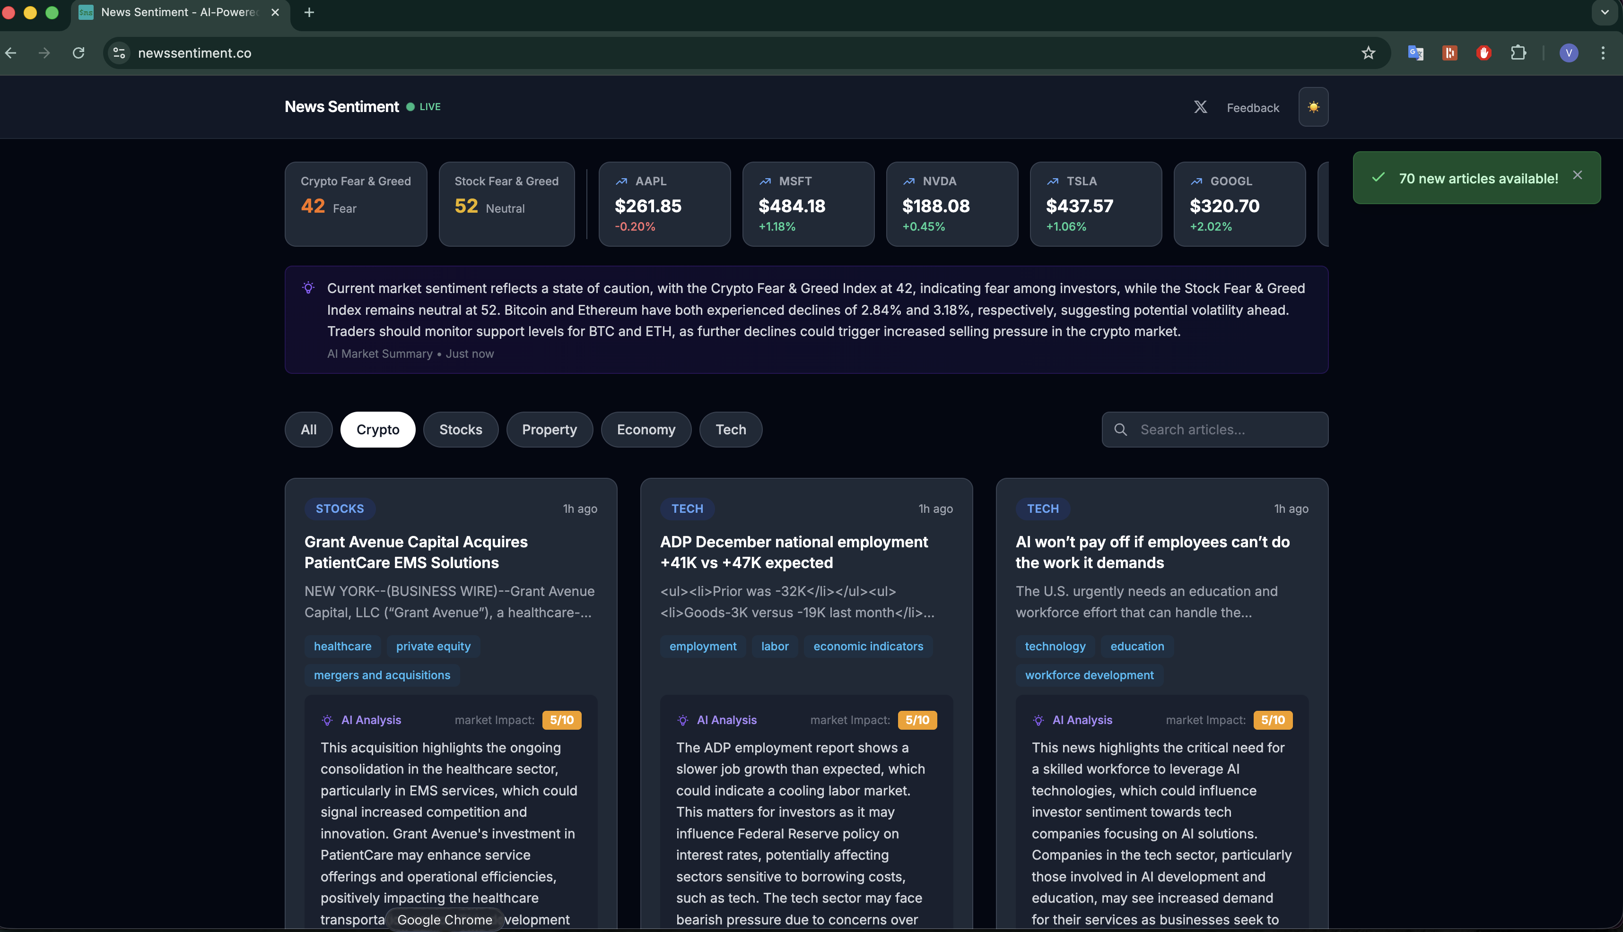
Task: Open the Chrome three-dot menu
Action: click(1603, 53)
